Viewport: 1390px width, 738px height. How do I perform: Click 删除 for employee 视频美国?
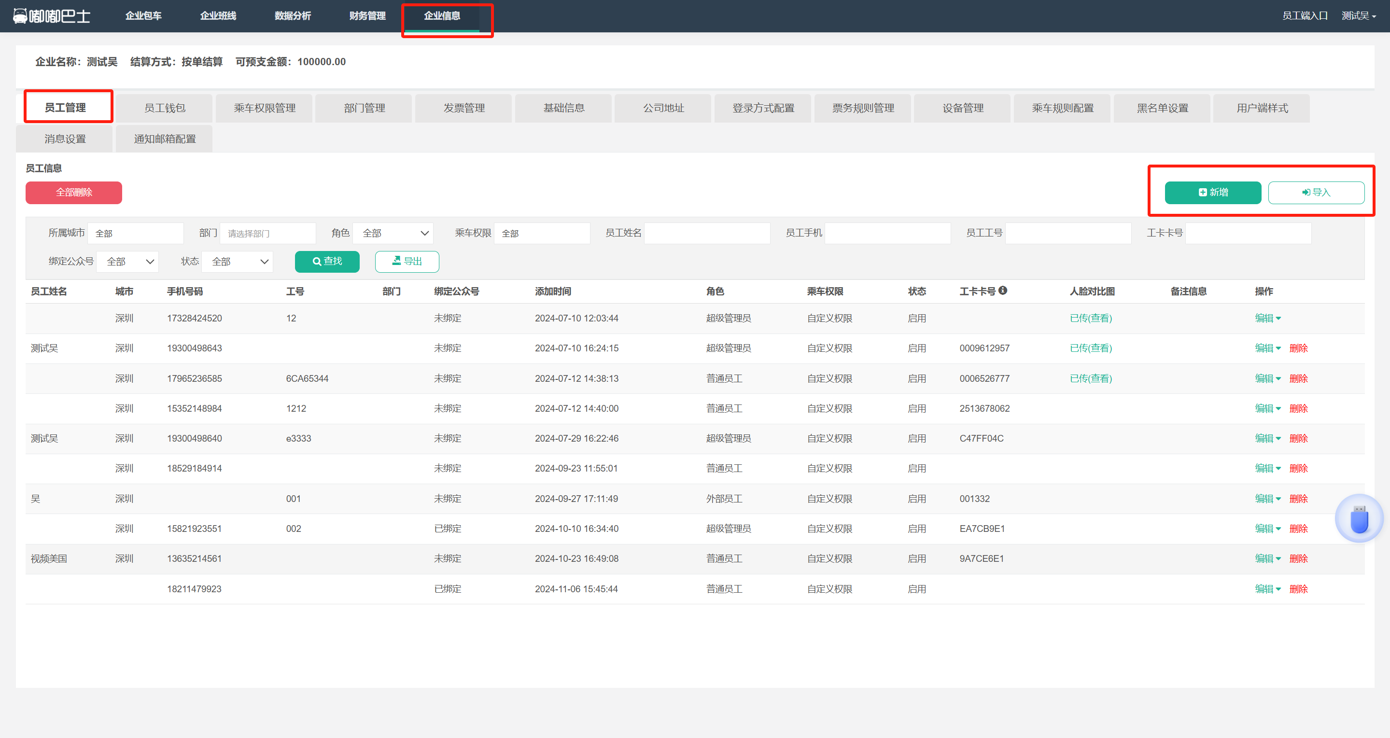click(1298, 558)
